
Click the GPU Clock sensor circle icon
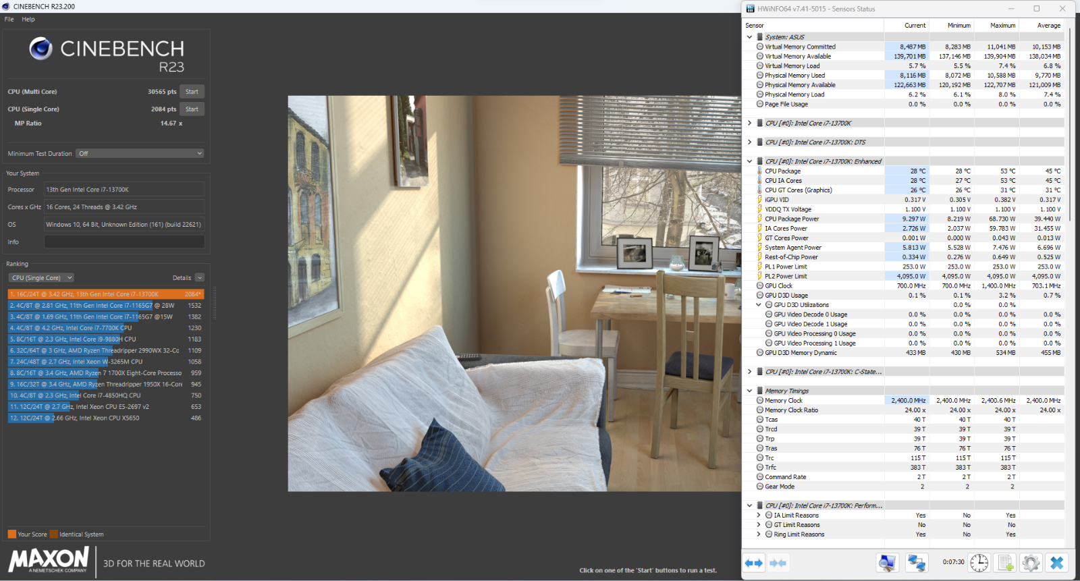759,286
